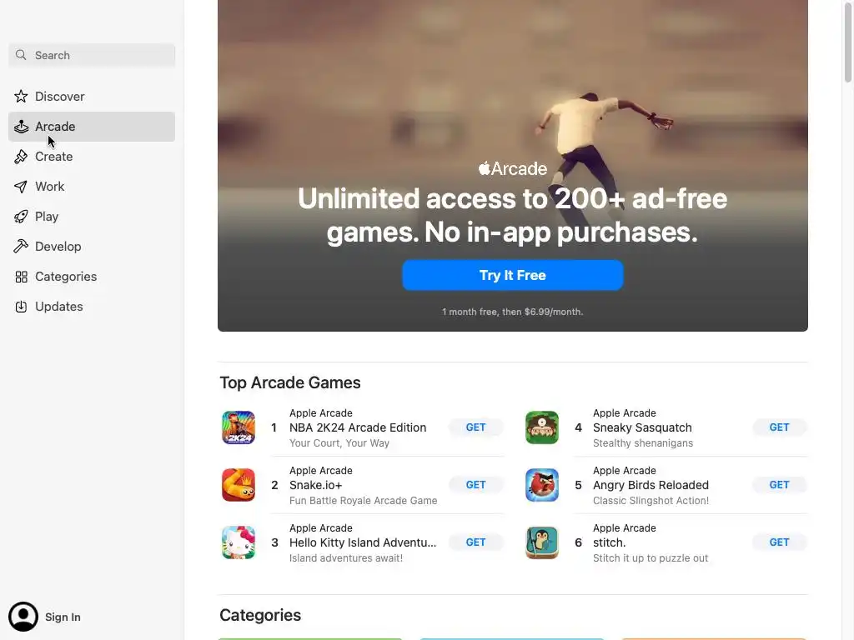Image resolution: width=854 pixels, height=640 pixels.
Task: Go to the Work section
Action: coord(92,187)
